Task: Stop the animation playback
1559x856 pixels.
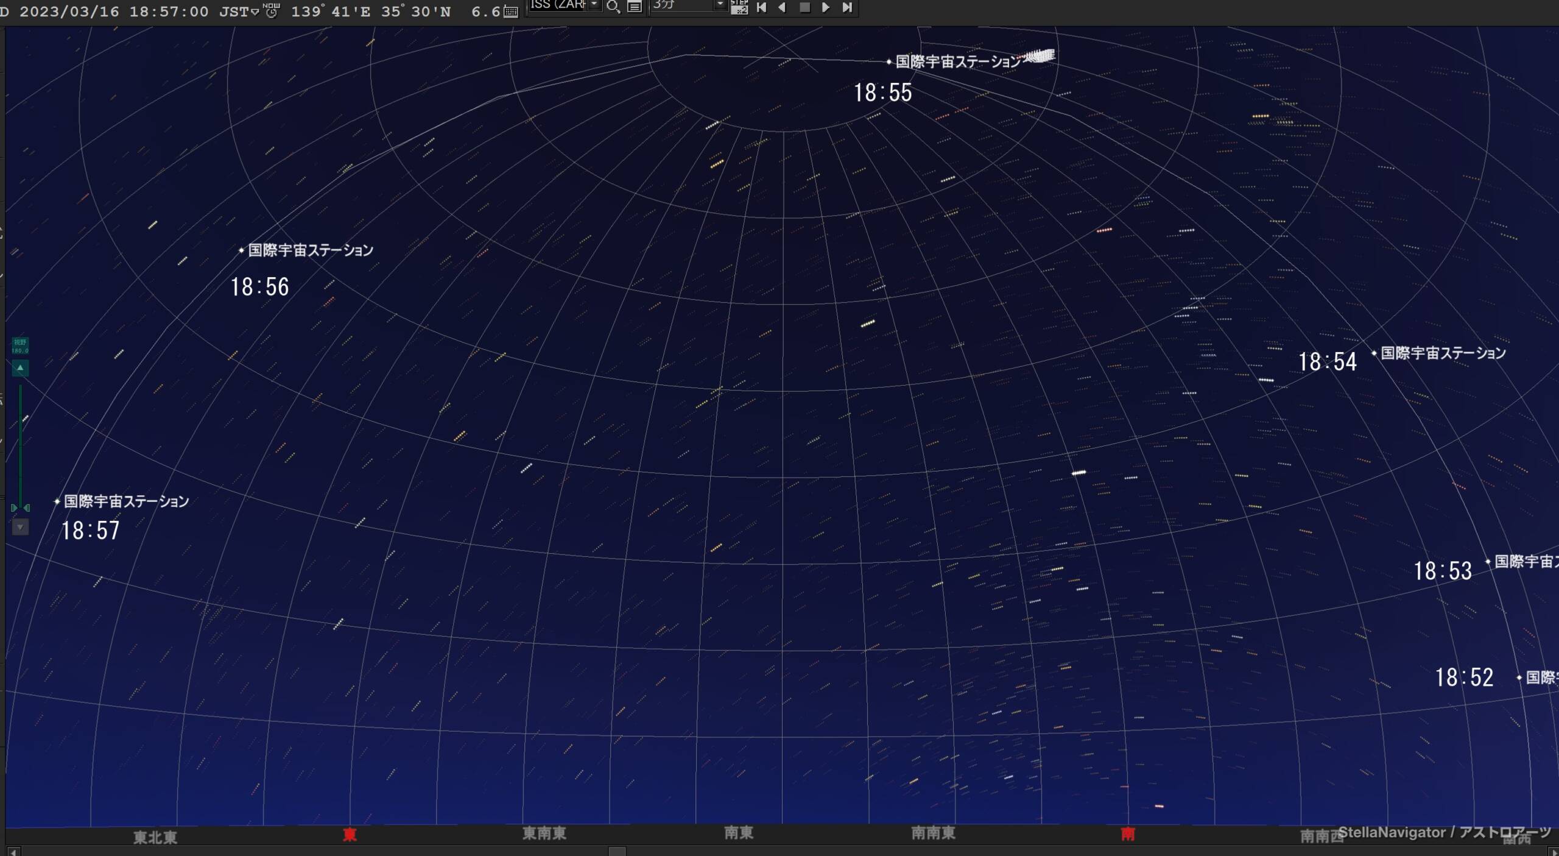Action: (x=804, y=7)
